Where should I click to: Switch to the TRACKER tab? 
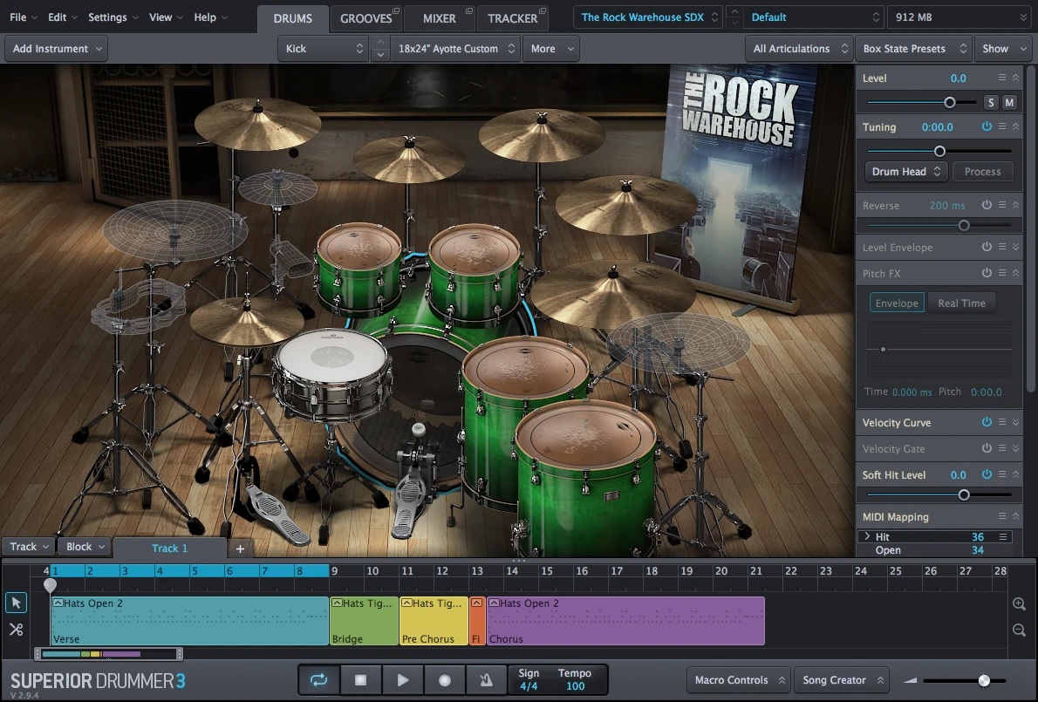click(513, 18)
